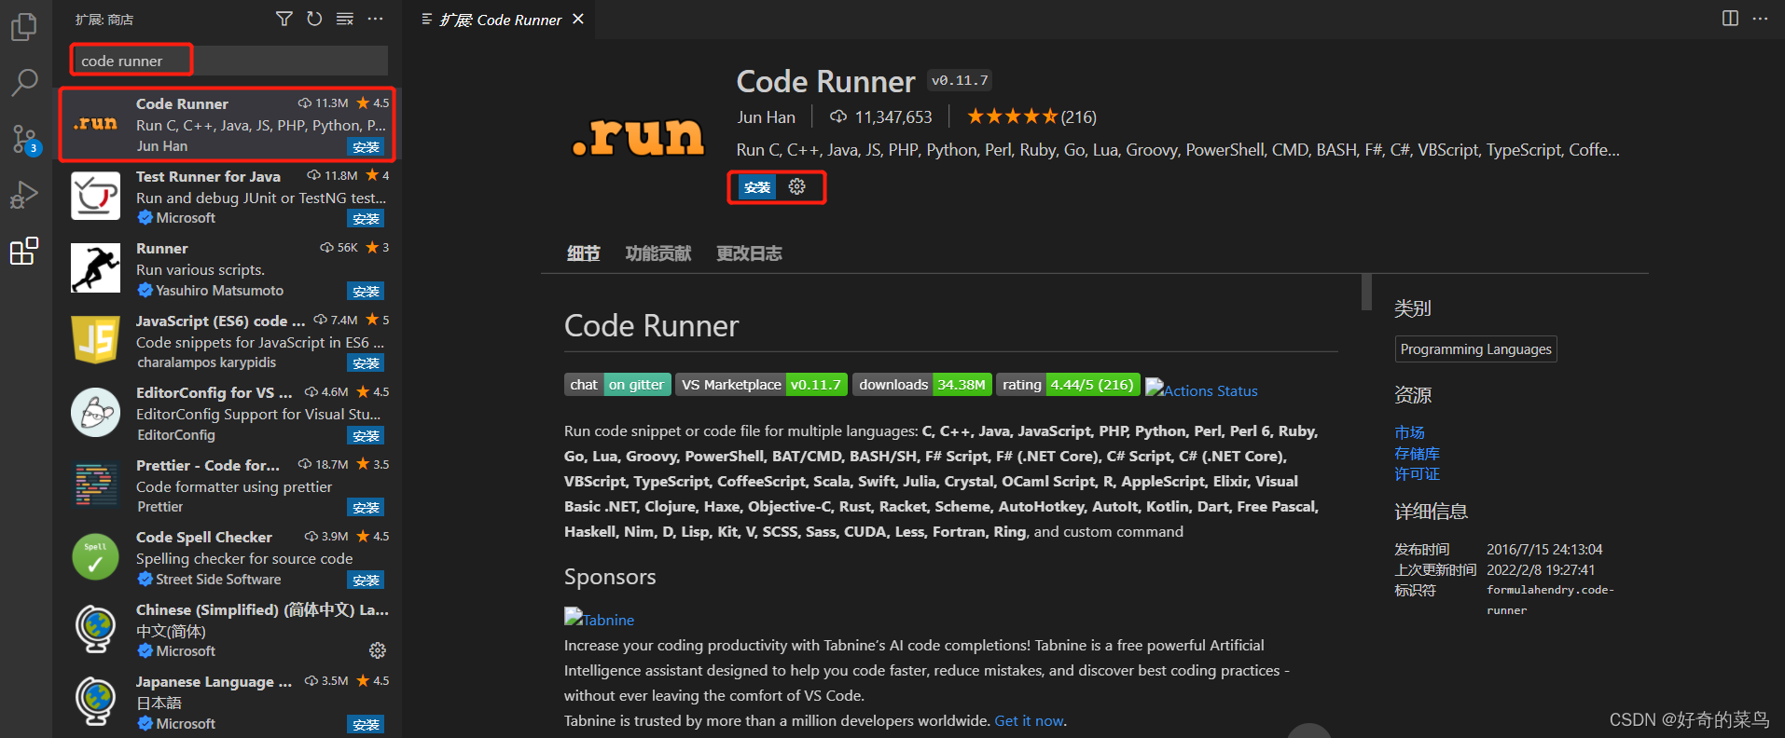1785x738 pixels.
Task: Install JavaScript (ES6) code snippets extension
Action: pyautogui.click(x=366, y=363)
